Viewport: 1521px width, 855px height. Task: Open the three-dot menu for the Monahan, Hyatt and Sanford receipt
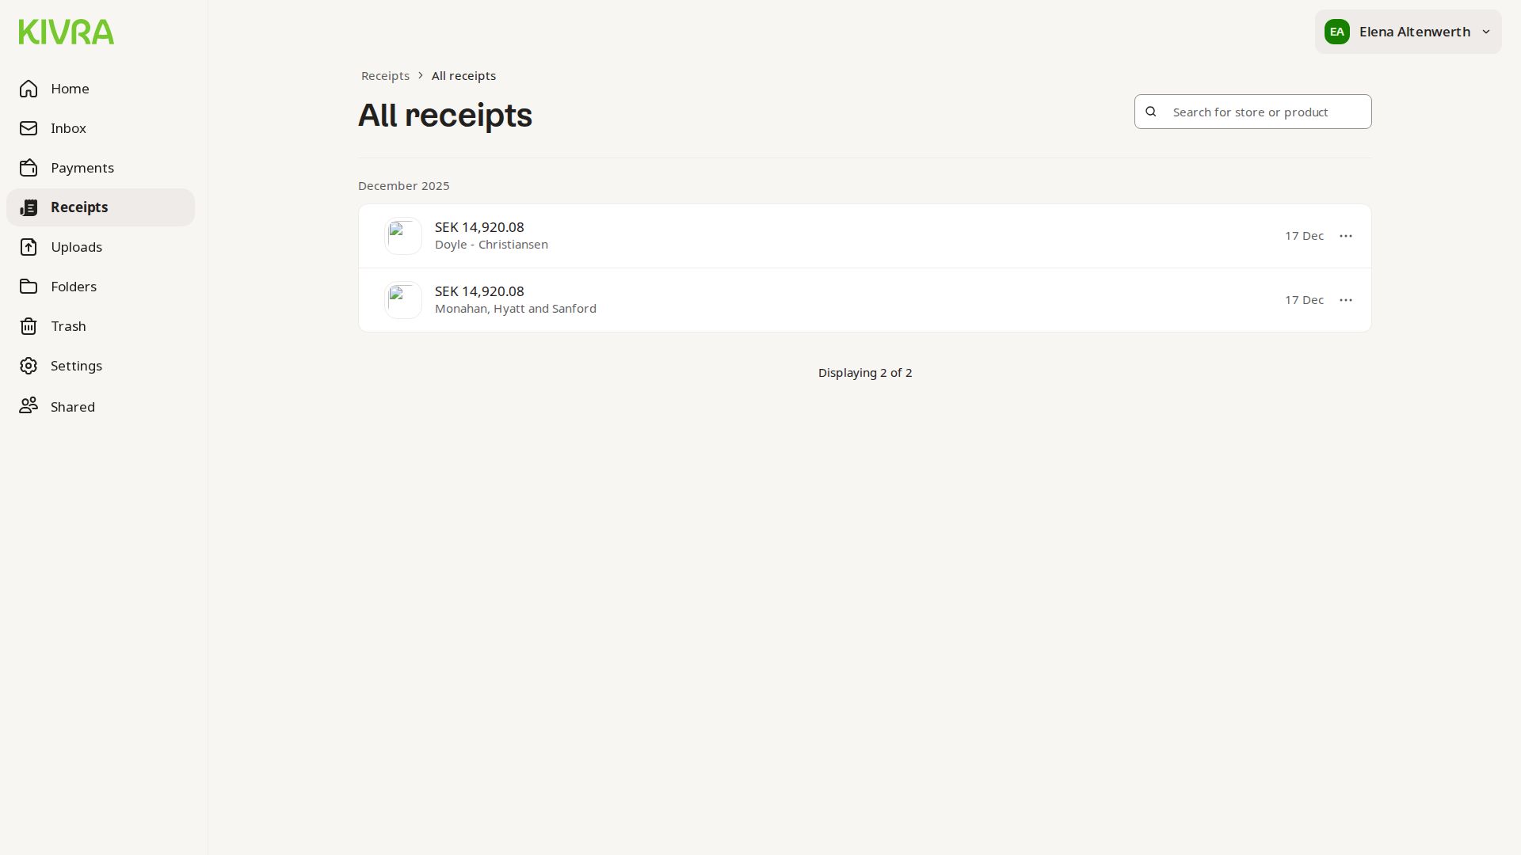tap(1345, 300)
